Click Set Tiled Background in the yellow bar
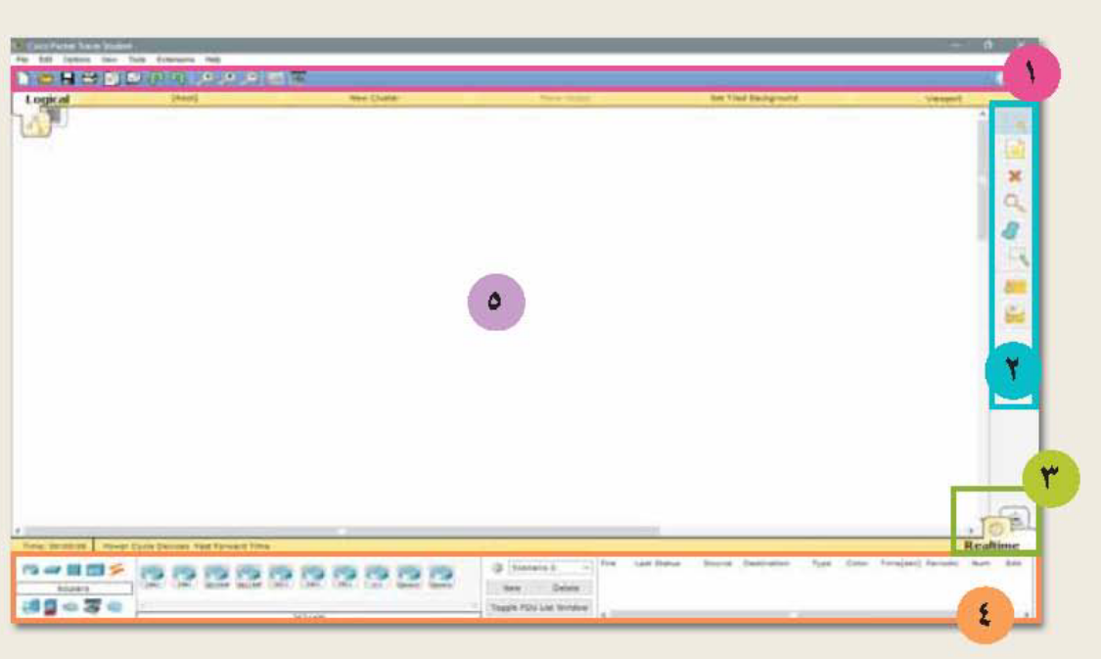Screen dimensions: 1101x659 pyautogui.click(x=754, y=99)
